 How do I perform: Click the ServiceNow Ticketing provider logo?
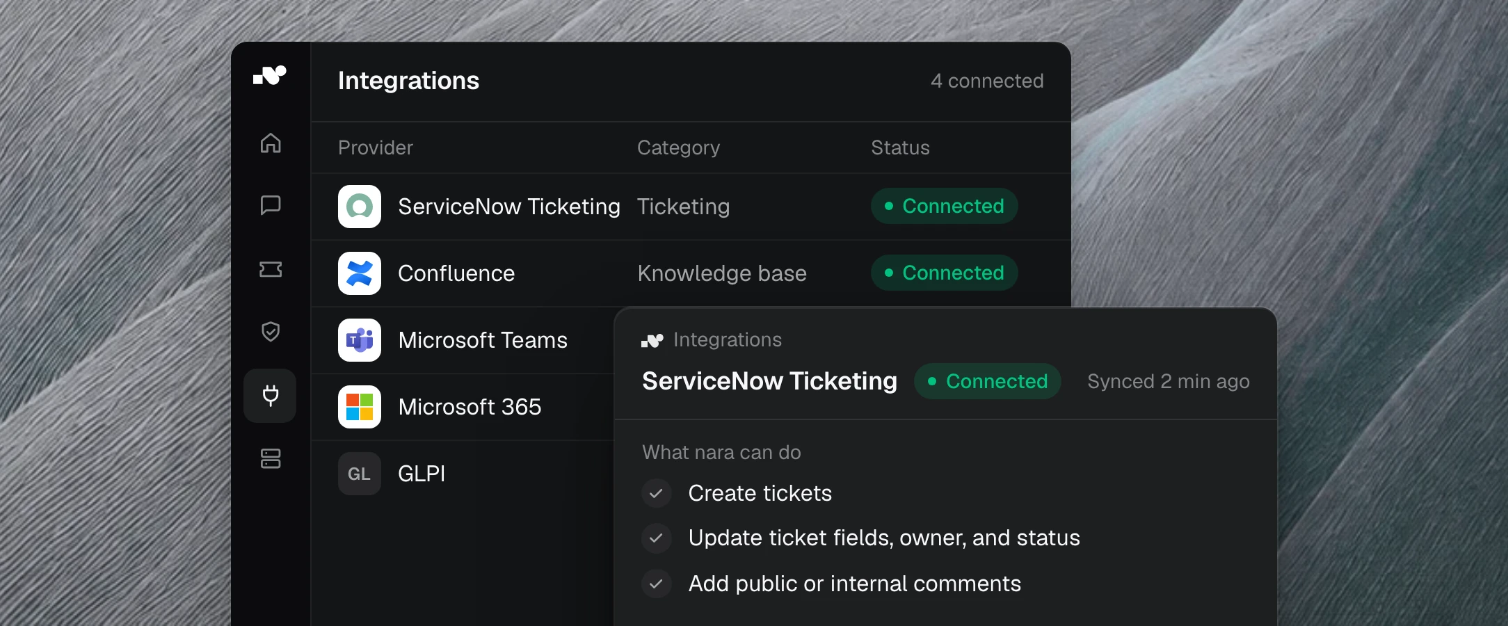[x=360, y=207]
